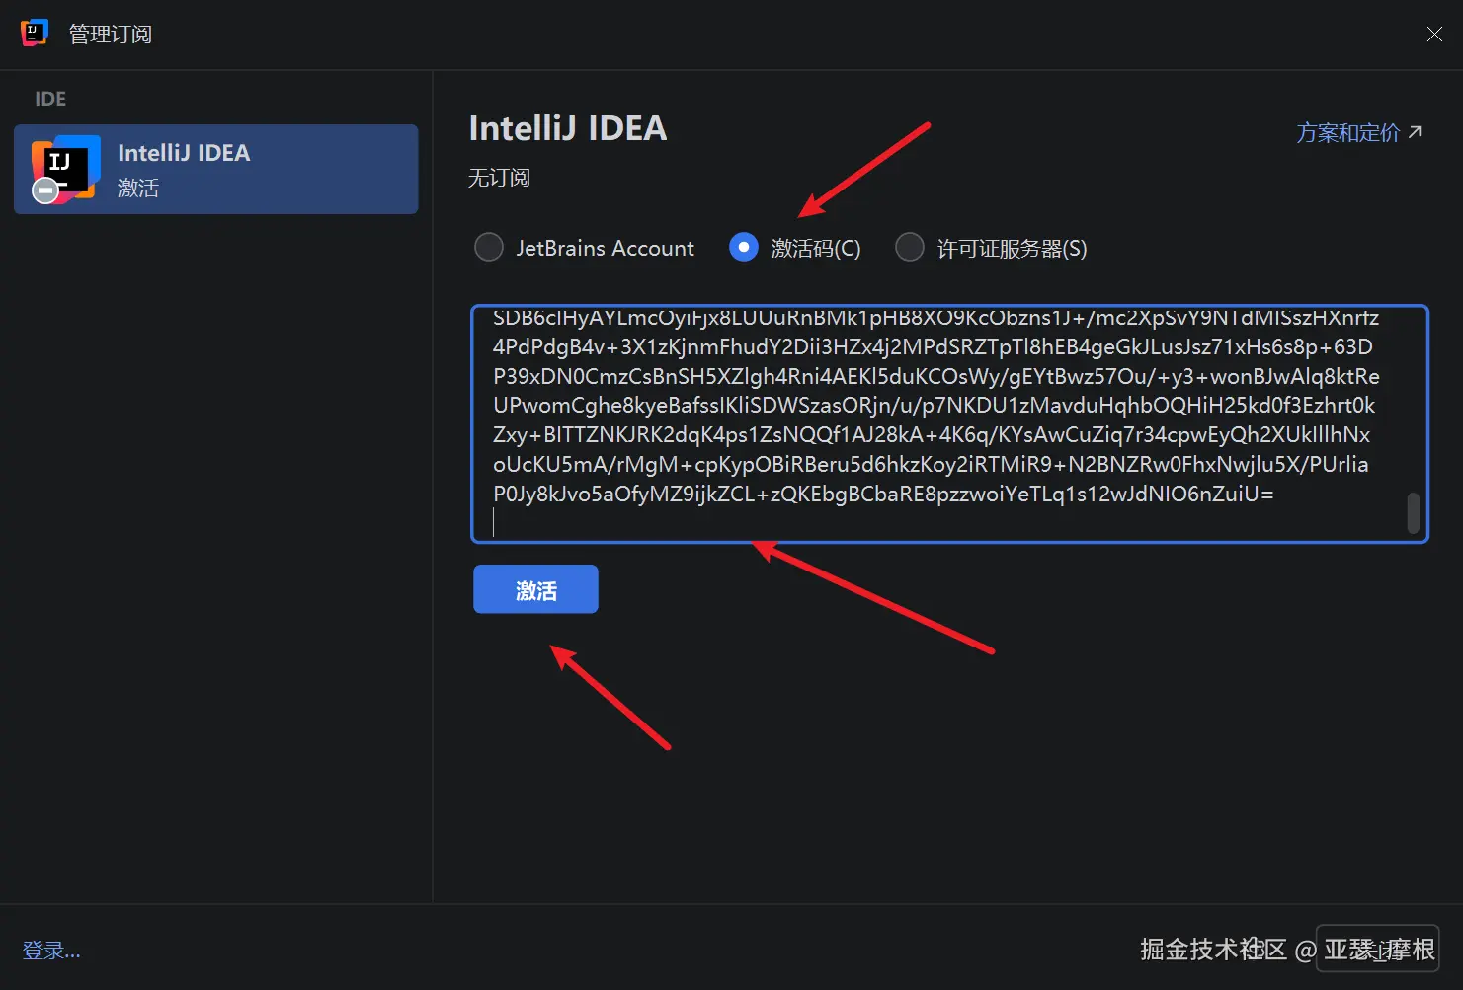Click inside the activation code text area
Image resolution: width=1463 pixels, height=990 pixels.
point(950,423)
